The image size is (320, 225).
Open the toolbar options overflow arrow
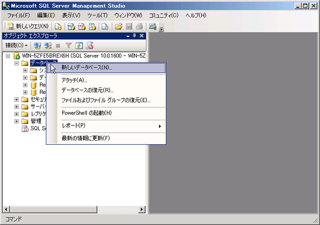point(162,29)
